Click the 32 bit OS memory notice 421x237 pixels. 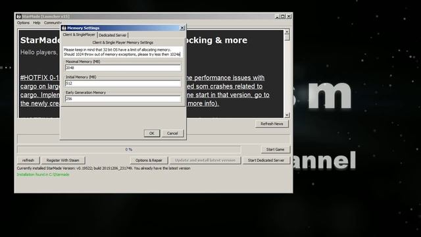pos(123,52)
